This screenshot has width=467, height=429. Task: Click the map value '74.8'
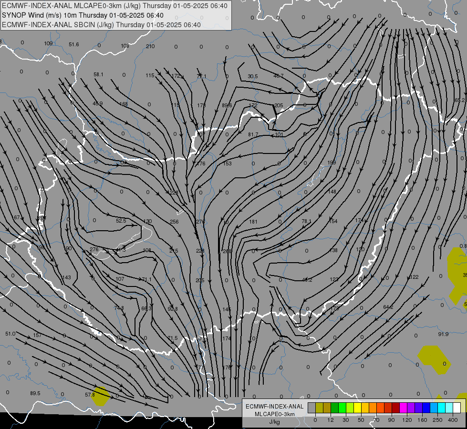click(x=119, y=308)
